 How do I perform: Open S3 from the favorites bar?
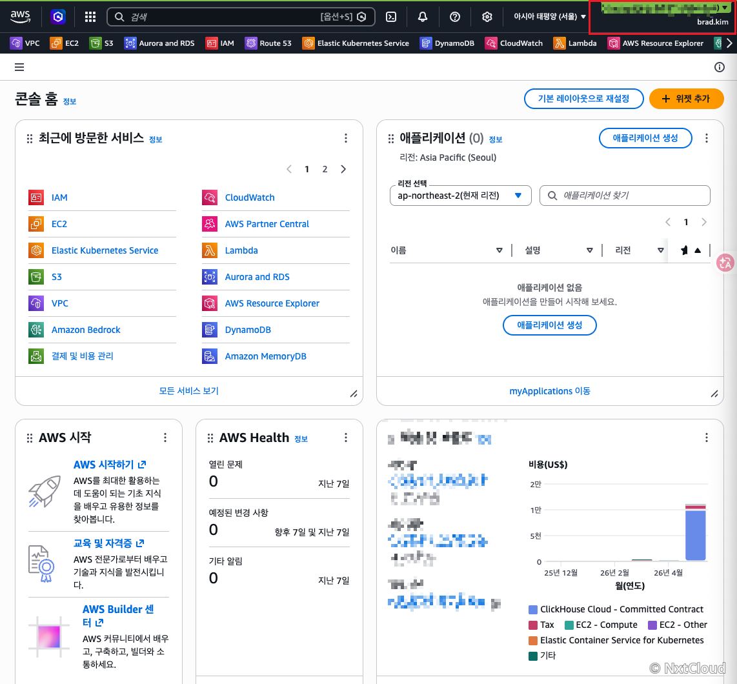click(x=101, y=43)
